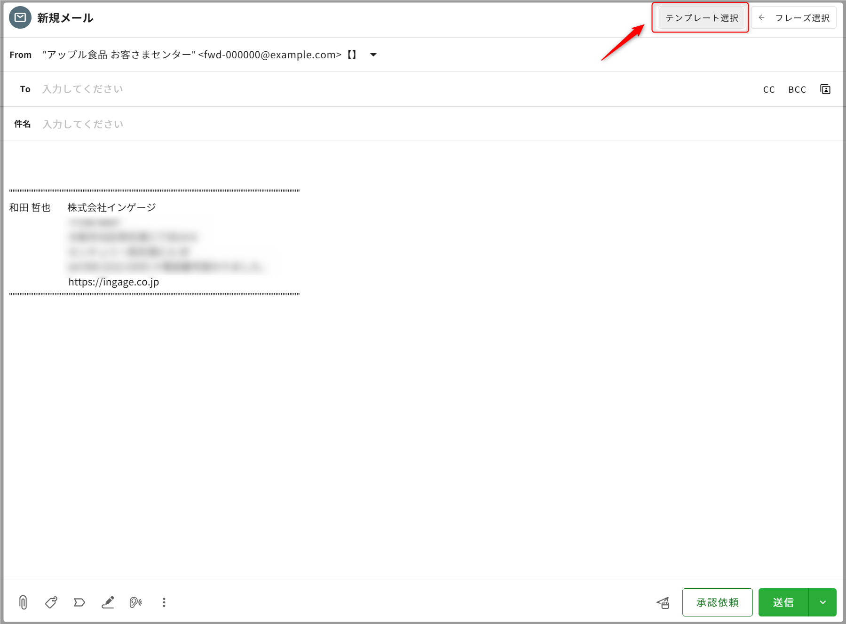Expand the From address dropdown arrow

click(x=373, y=55)
